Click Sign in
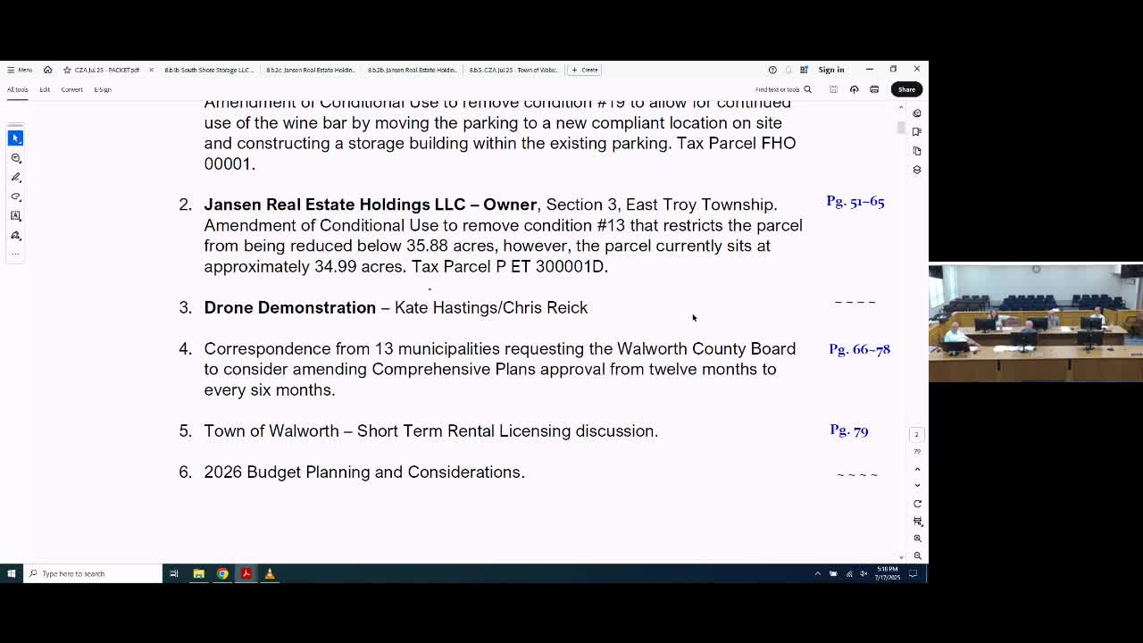Screen dimensions: 1143x643 830,70
